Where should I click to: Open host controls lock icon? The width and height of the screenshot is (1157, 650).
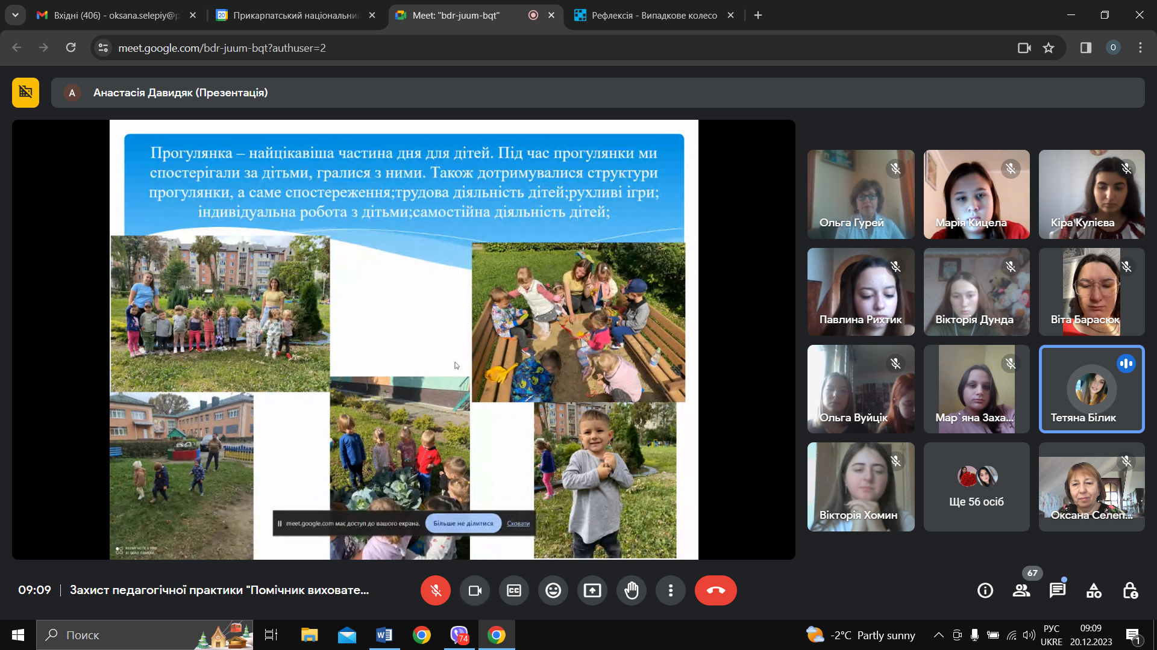click(x=1130, y=590)
